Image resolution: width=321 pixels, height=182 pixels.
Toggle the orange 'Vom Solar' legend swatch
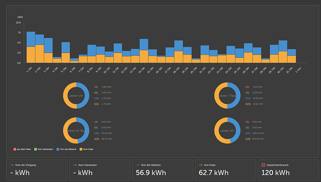pos(81,149)
